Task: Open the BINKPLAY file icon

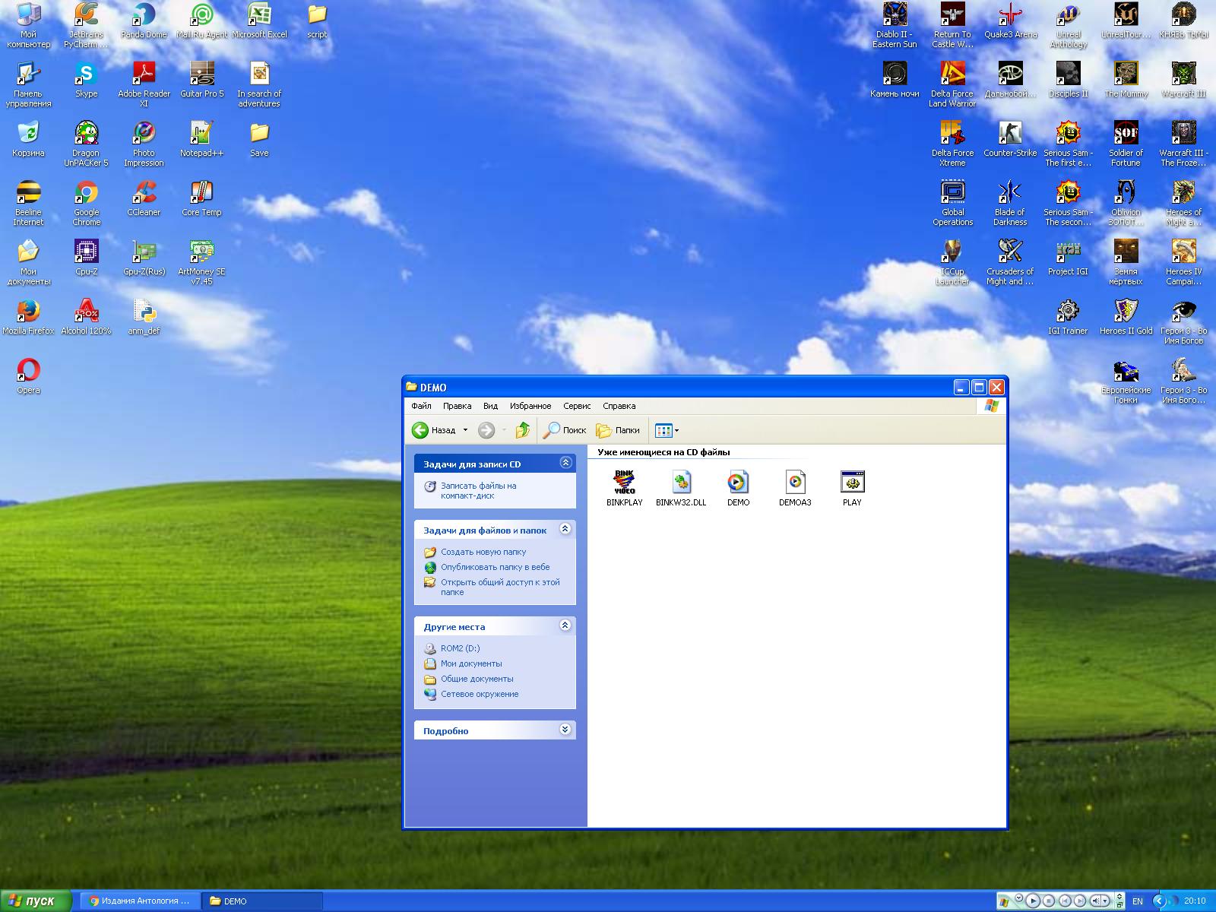Action: 624,482
